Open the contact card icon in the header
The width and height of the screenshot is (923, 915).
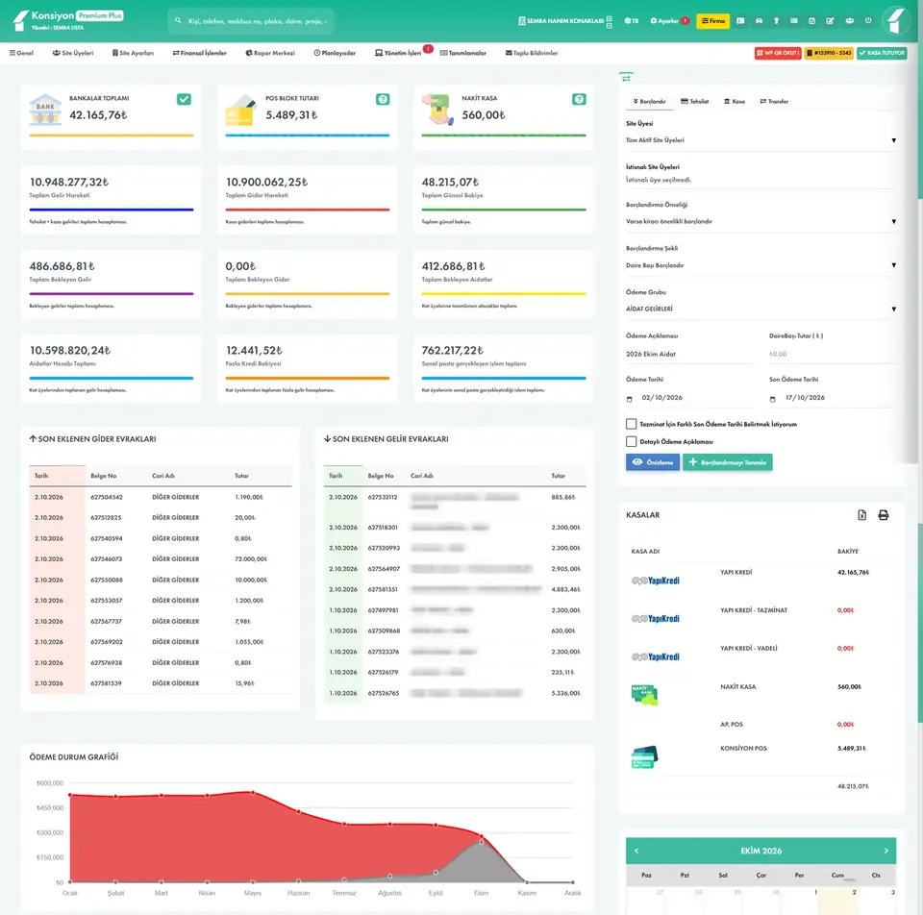point(740,20)
